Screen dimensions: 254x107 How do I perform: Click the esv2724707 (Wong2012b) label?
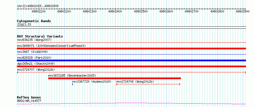coord(36,70)
